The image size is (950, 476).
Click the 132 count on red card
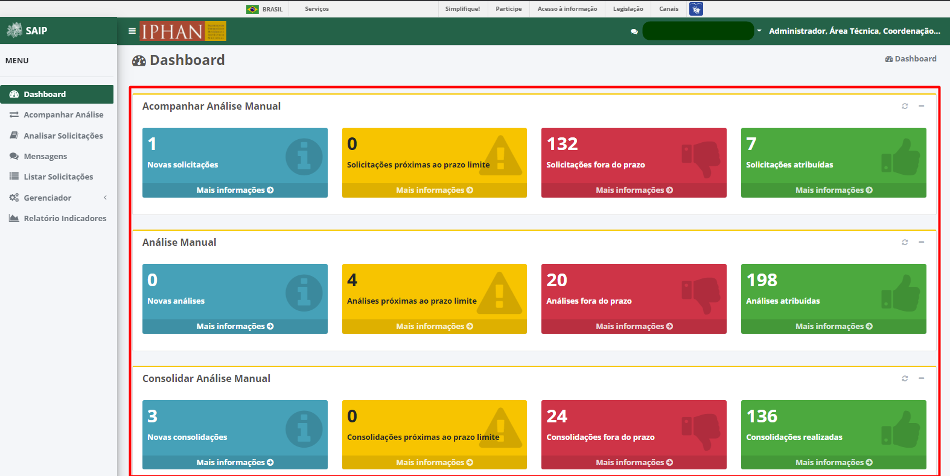point(563,144)
